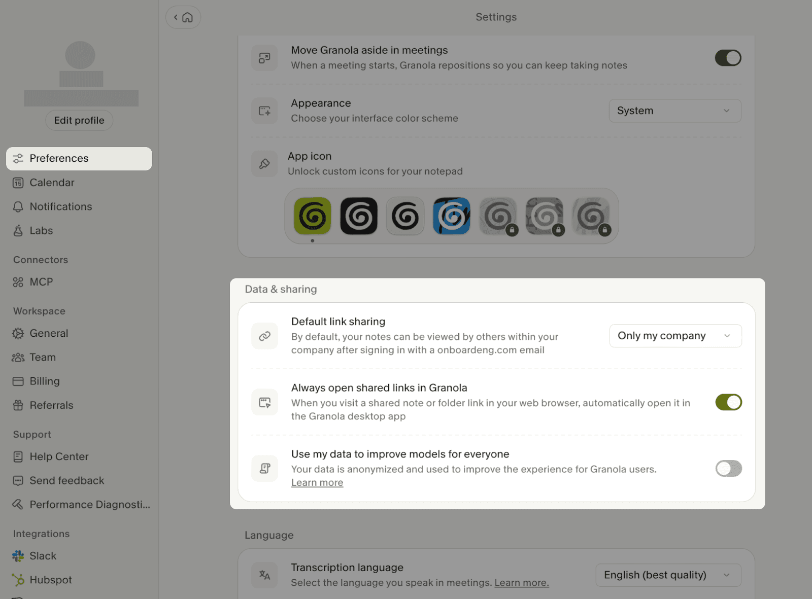
Task: Click the icon beside Use my data
Action: point(265,468)
